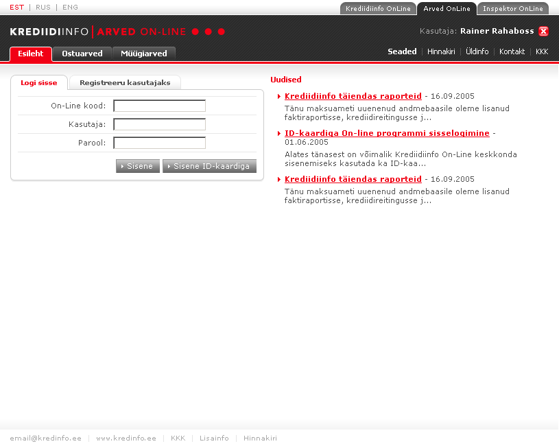Open ID-kaardiga On-line programmi sisselogimine link
The image size is (559, 446).
coord(387,133)
